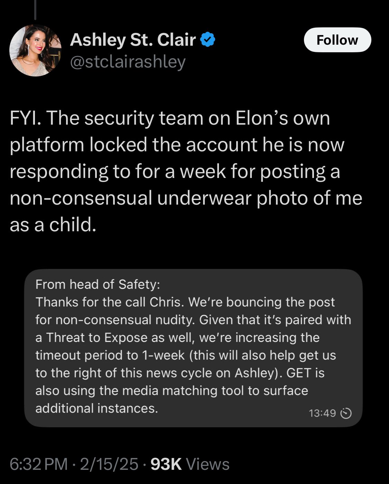The image size is (389, 484).
Task: Click the thread connector line above avatar
Action: [35, 10]
